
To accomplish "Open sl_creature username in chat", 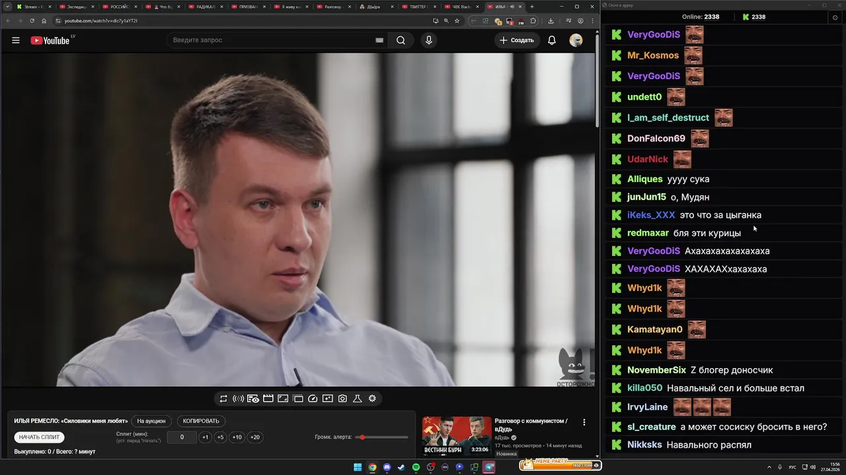I will 652,427.
